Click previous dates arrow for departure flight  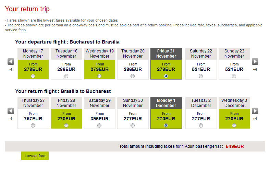[x=11, y=62]
